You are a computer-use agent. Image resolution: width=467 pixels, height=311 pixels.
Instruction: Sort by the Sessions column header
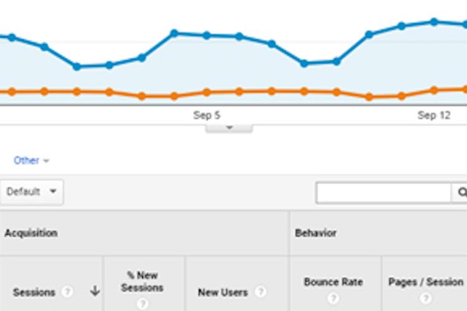[34, 292]
